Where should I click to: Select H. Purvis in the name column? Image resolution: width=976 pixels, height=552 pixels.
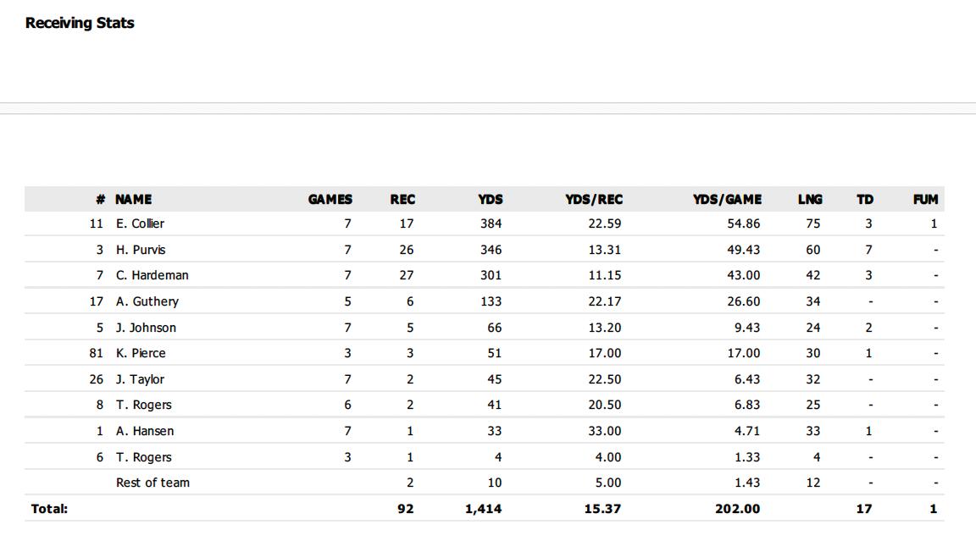coord(141,250)
